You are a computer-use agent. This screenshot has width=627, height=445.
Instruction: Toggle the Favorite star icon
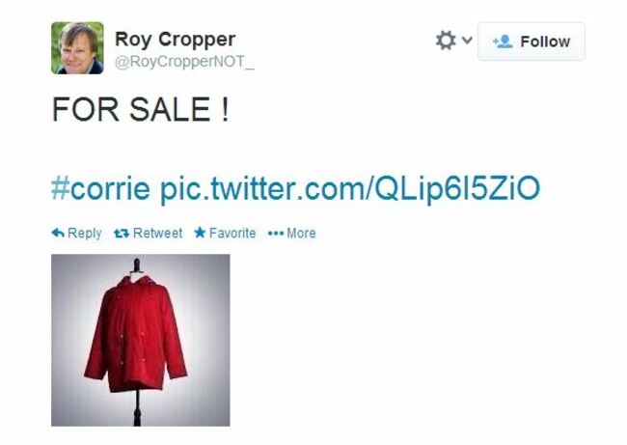pos(200,232)
